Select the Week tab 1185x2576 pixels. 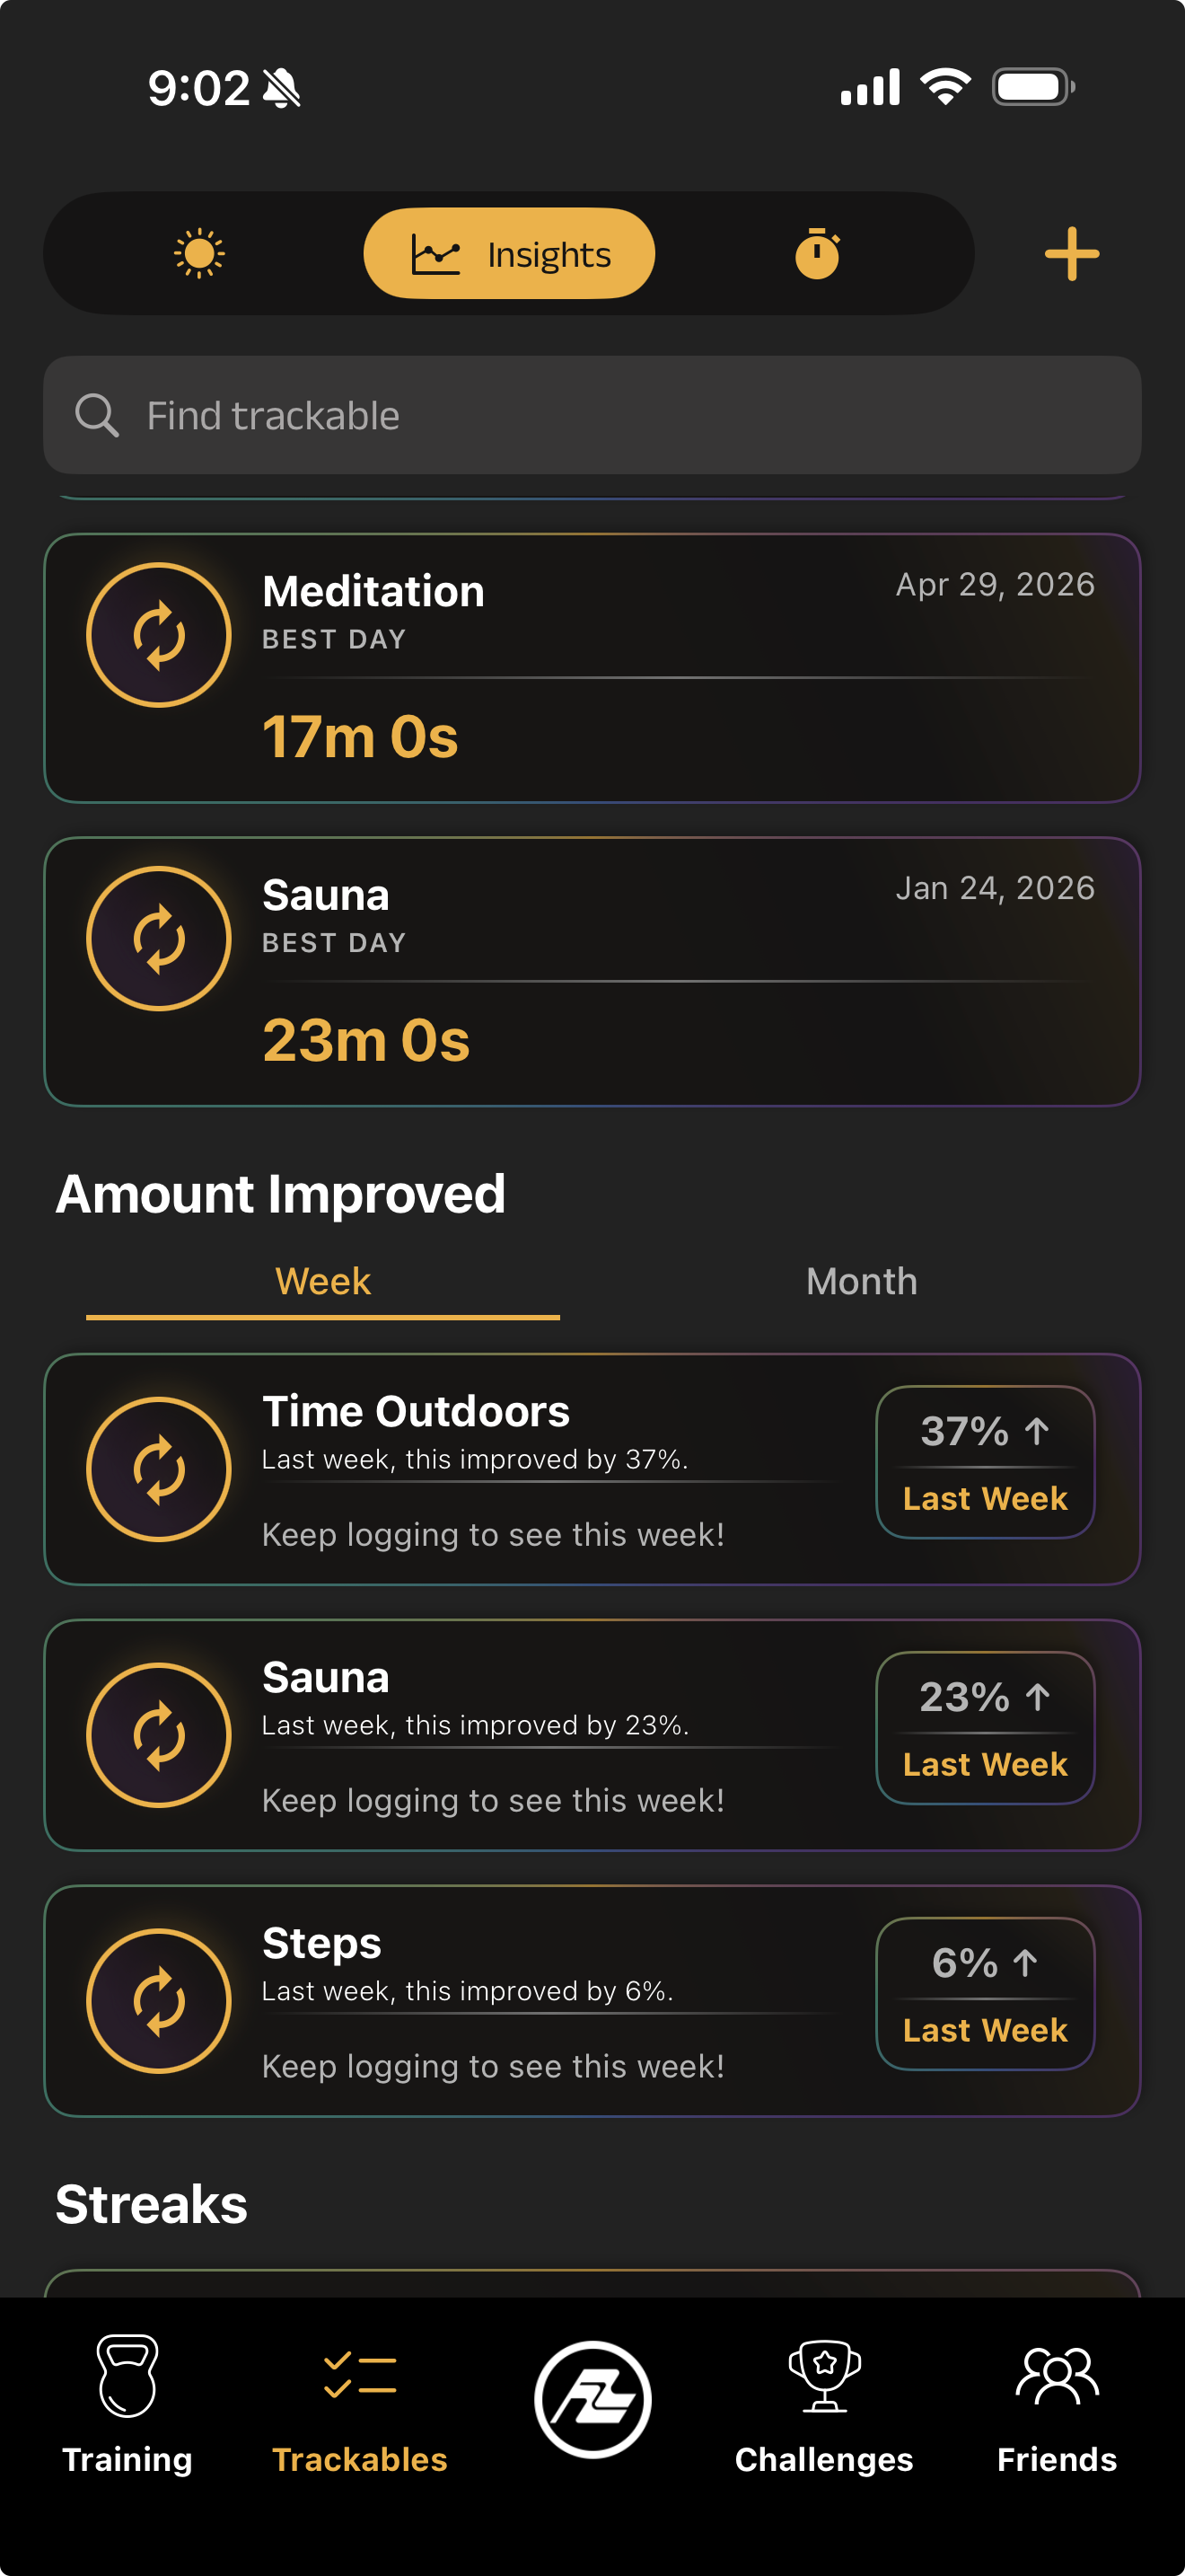pyautogui.click(x=322, y=1281)
